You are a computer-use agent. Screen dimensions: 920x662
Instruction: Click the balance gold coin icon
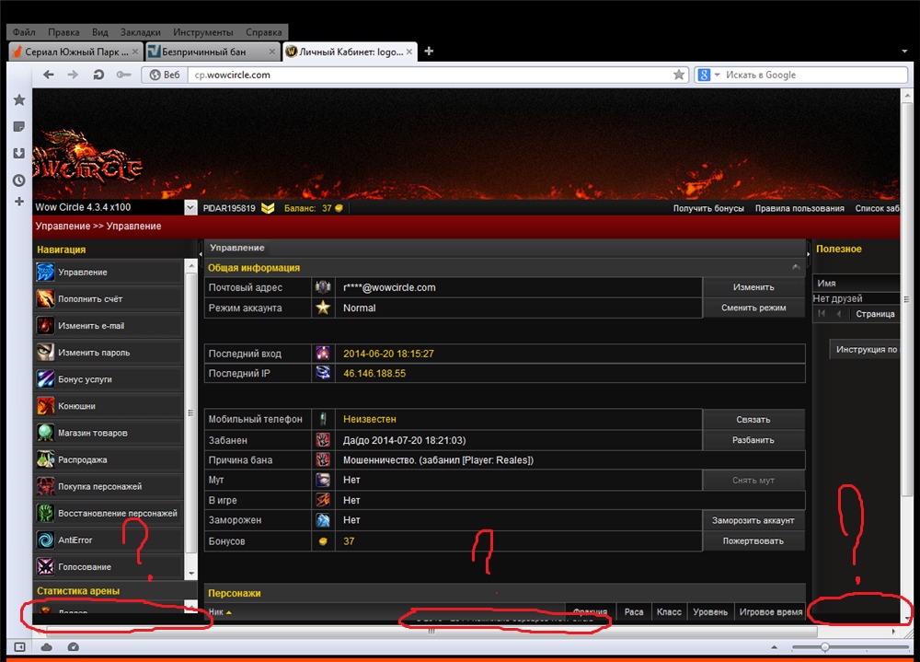pos(339,208)
